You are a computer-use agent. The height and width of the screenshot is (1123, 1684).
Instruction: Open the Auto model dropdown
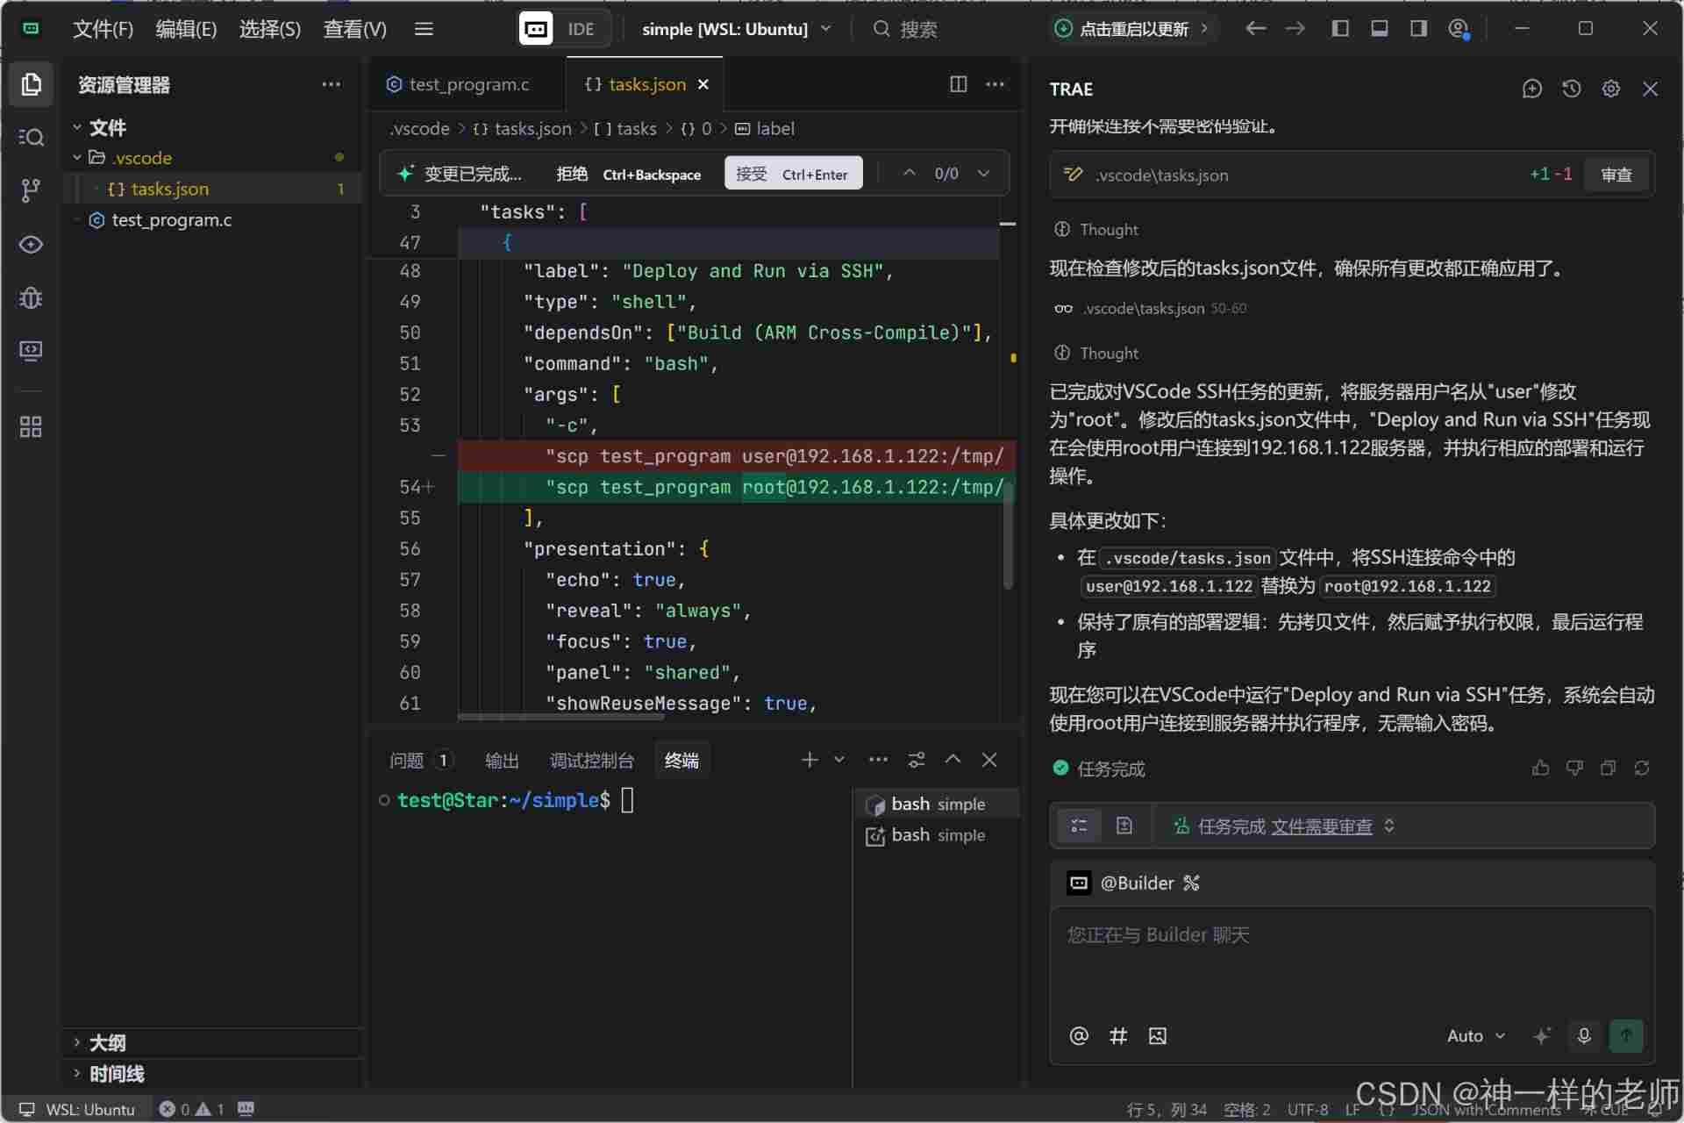[1475, 1036]
